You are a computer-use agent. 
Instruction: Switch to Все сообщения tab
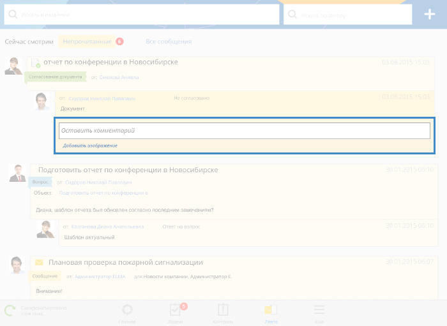[169, 41]
